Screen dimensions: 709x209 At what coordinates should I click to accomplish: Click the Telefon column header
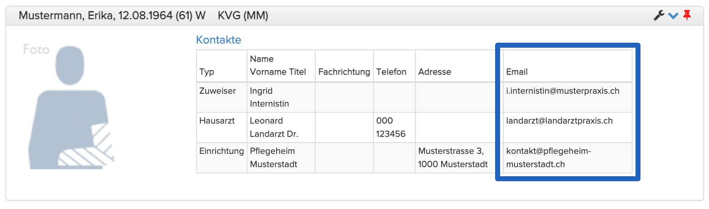point(391,72)
